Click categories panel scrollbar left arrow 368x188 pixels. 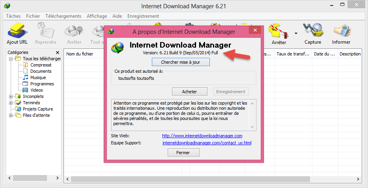click(10, 178)
